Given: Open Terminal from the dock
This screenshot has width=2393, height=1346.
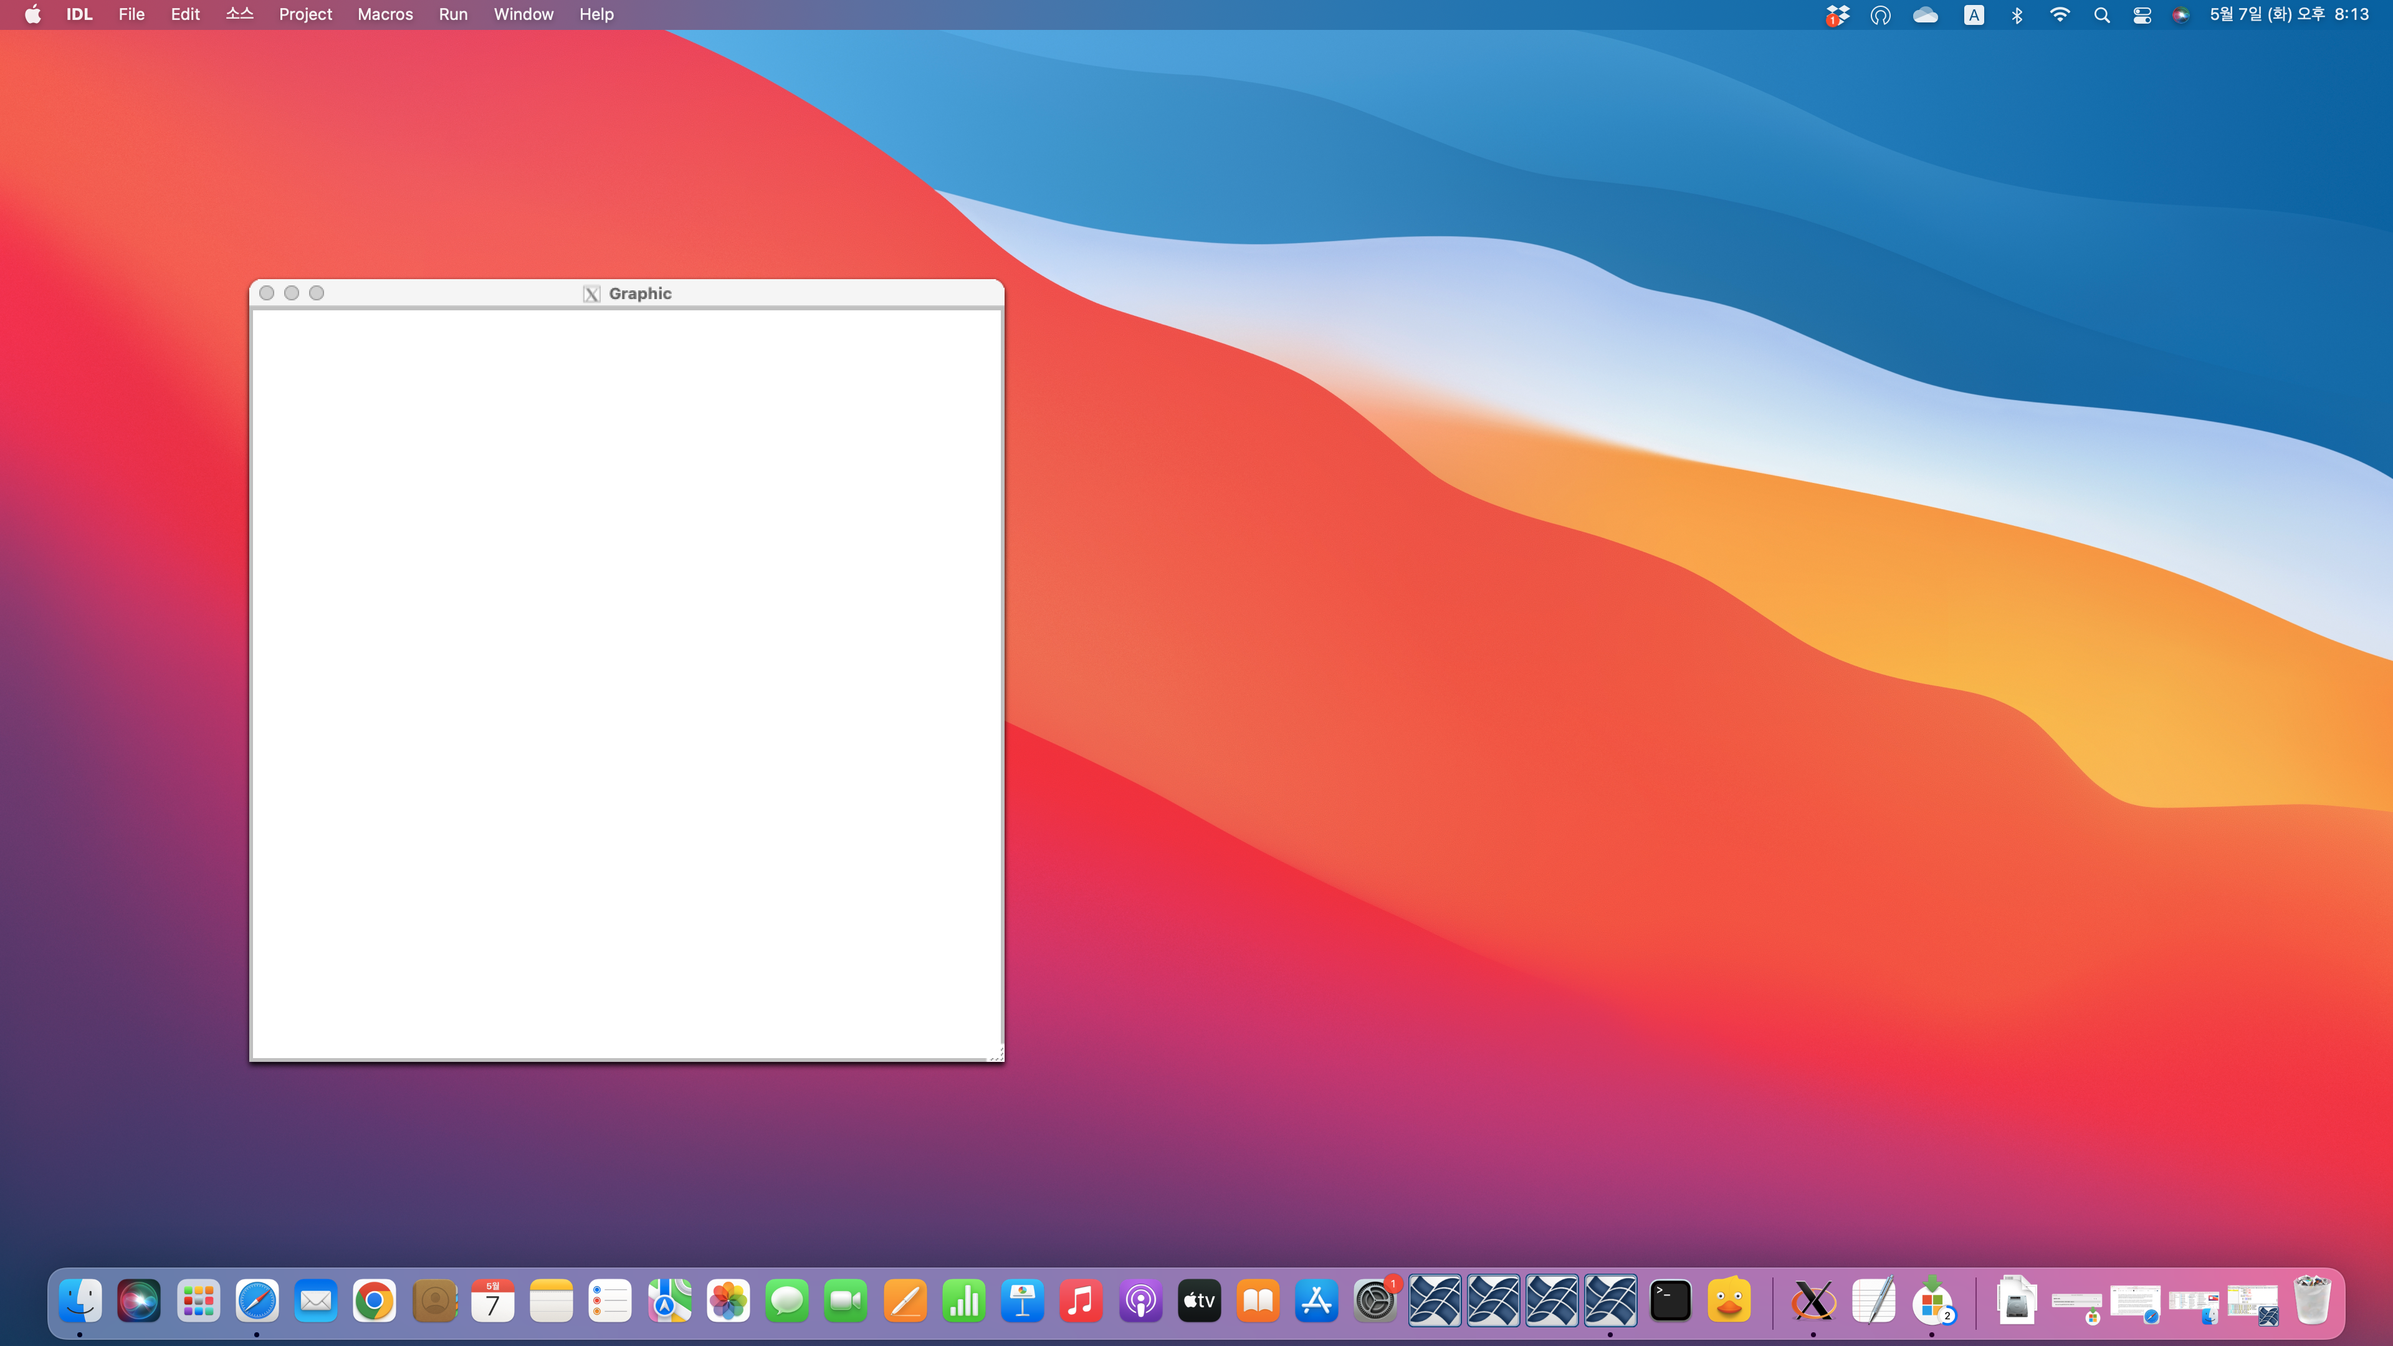Looking at the screenshot, I should click(1669, 1301).
